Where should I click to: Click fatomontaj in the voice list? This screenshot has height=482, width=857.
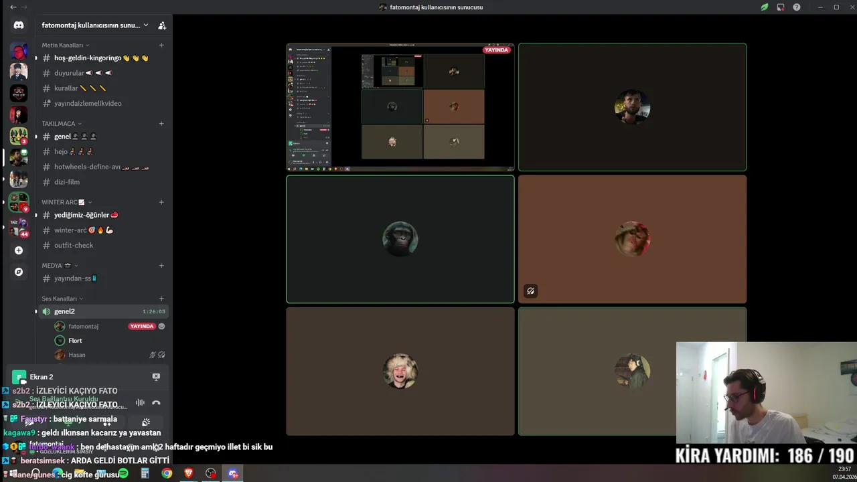[83, 326]
